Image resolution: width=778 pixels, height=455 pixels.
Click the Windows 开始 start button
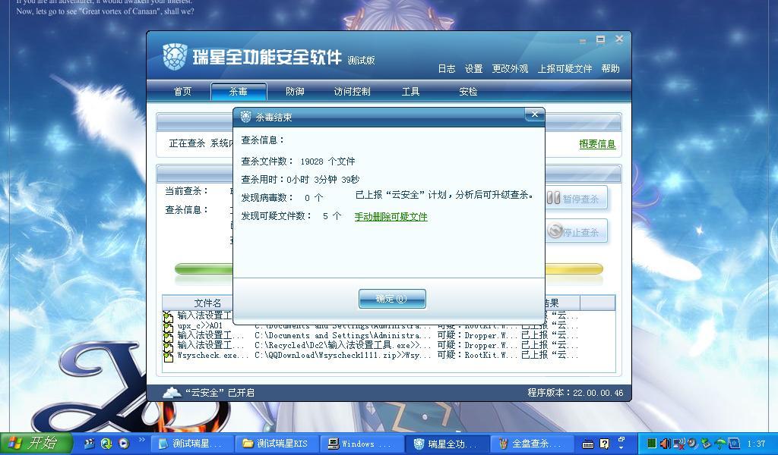point(36,443)
